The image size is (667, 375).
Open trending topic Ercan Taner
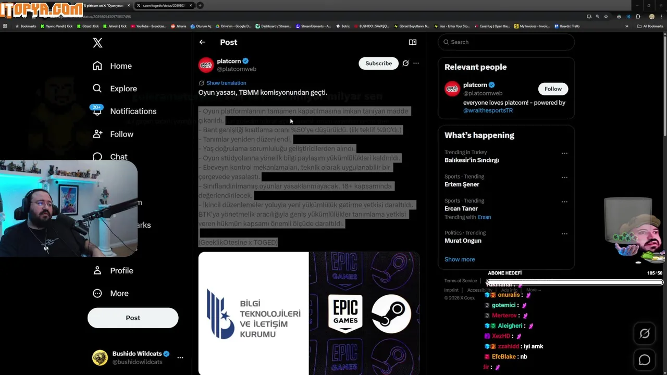click(x=461, y=208)
